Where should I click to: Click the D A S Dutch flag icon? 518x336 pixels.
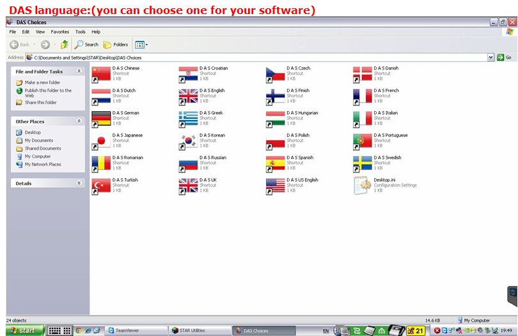[x=101, y=96]
